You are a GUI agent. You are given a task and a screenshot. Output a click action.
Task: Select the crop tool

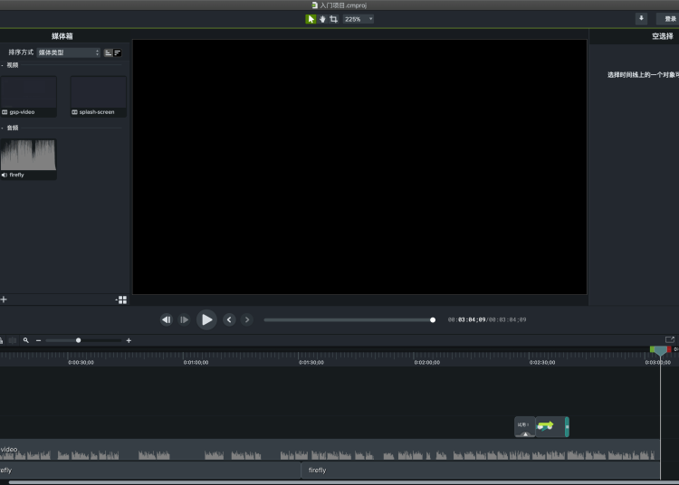pos(334,19)
